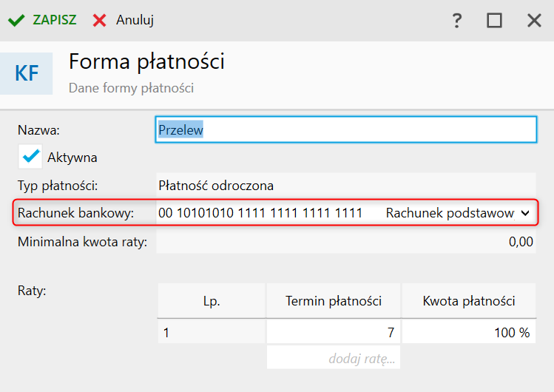
Task: Click the red X cancel icon
Action: pyautogui.click(x=99, y=20)
